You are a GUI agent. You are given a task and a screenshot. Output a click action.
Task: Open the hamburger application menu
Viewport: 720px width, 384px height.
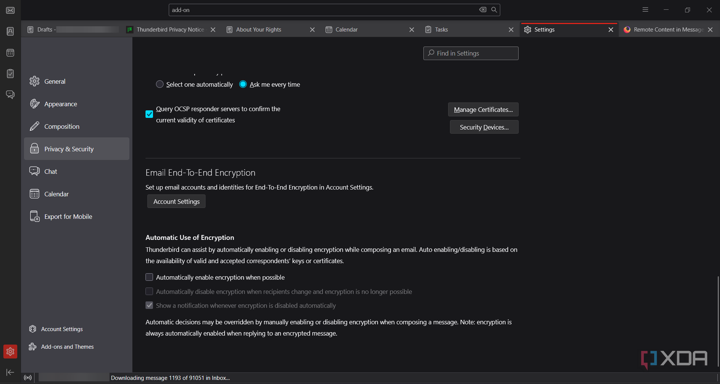pos(645,10)
